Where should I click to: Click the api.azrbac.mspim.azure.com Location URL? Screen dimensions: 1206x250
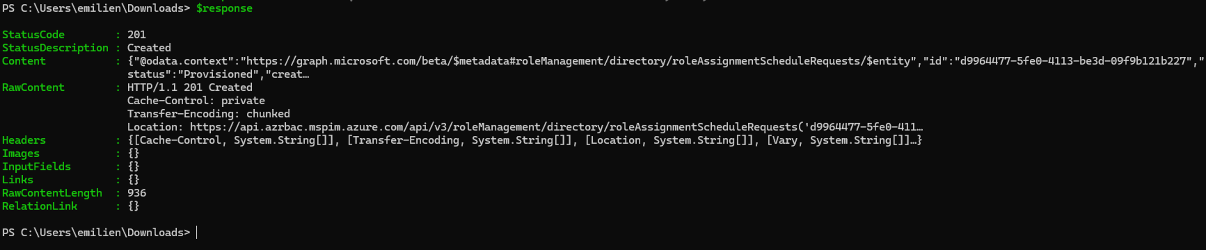[556, 127]
